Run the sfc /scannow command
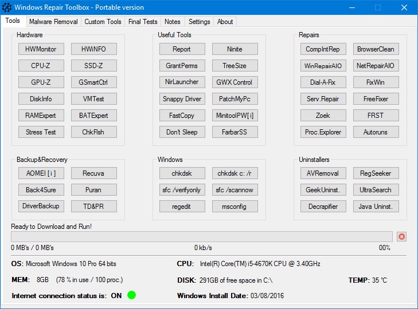 click(x=235, y=190)
